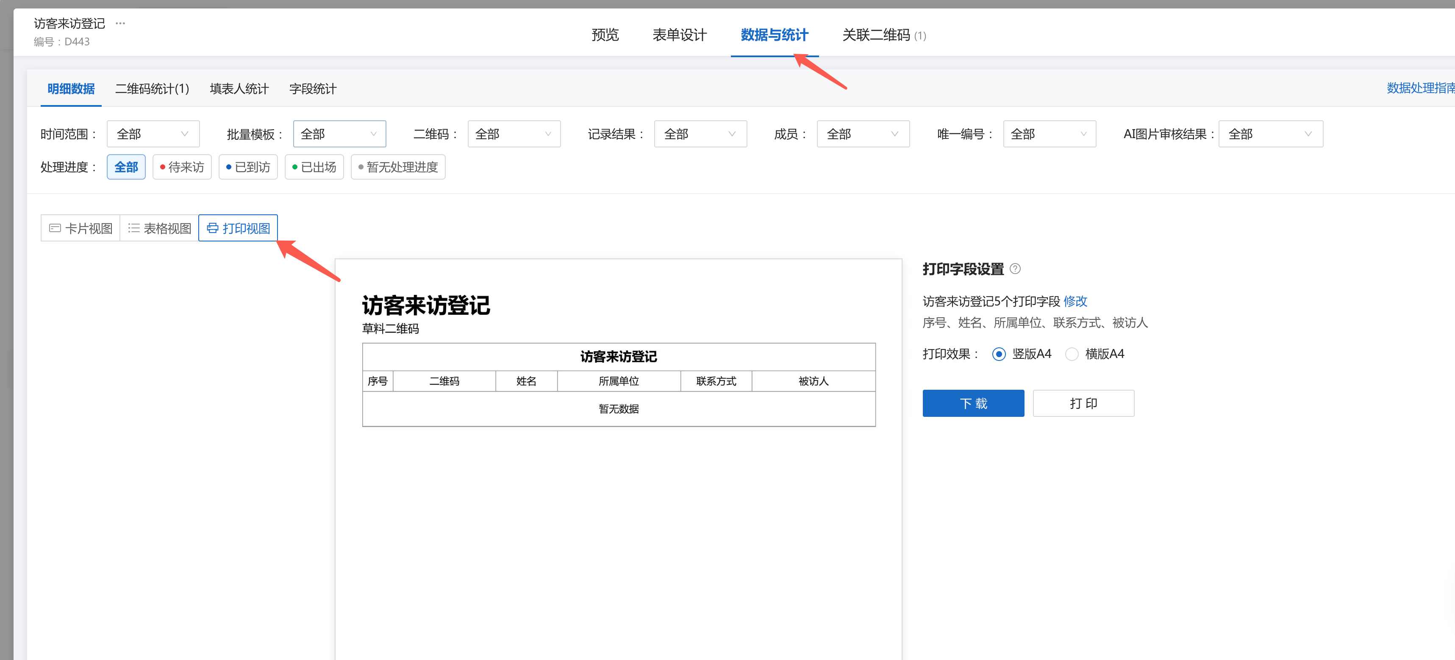Viewport: 1455px width, 660px height.
Task: Click the 草料二维码 subtitle in preview
Action: pyautogui.click(x=390, y=329)
